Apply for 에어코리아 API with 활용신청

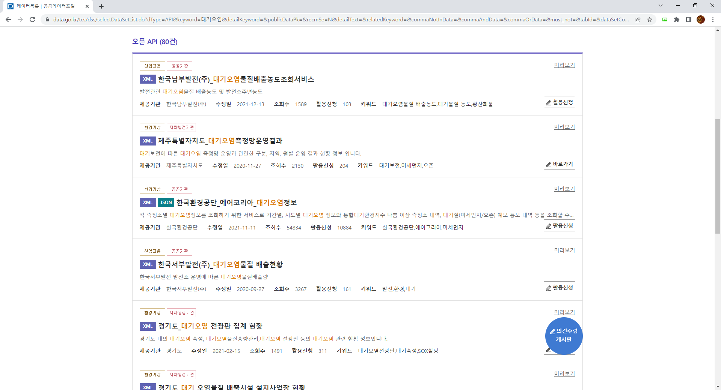point(559,226)
